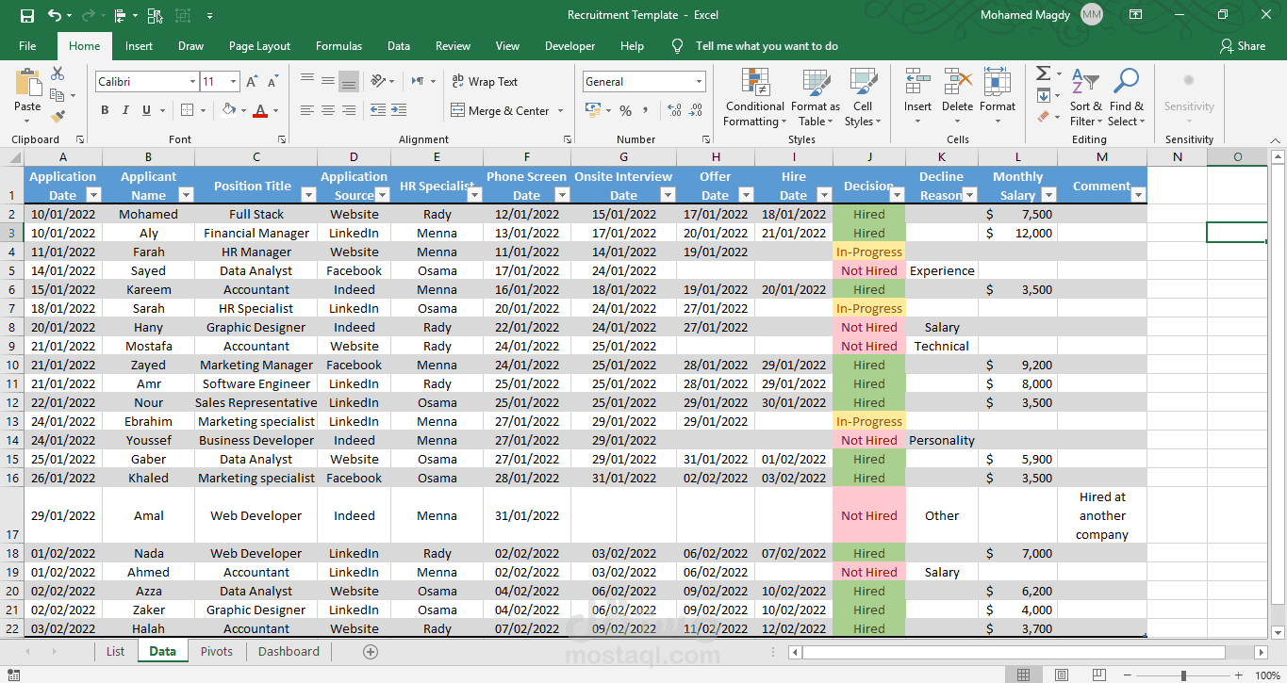Open the Number Format dropdown showing General
The height and width of the screenshot is (683, 1287).
644,81
